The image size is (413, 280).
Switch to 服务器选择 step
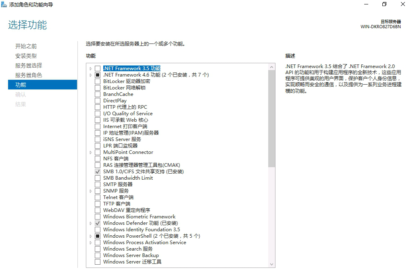coord(29,66)
